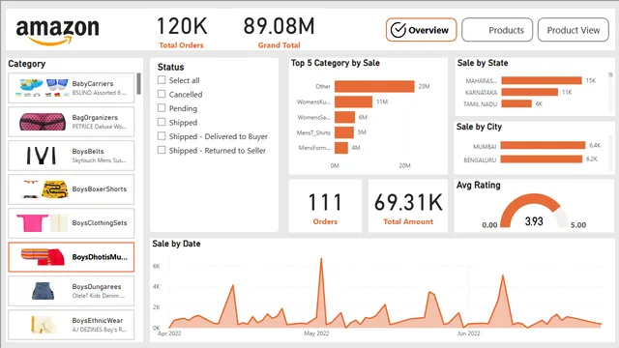Click the 111 Orders card
The width and height of the screenshot is (619, 348).
click(325, 206)
